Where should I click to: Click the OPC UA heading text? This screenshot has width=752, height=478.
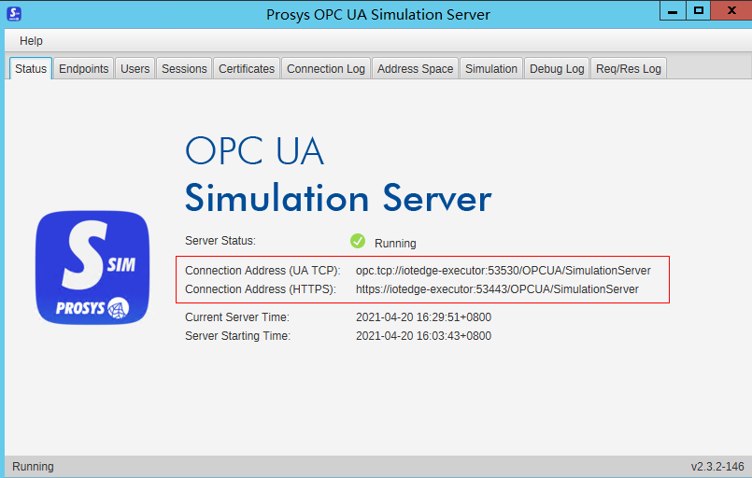tap(255, 151)
